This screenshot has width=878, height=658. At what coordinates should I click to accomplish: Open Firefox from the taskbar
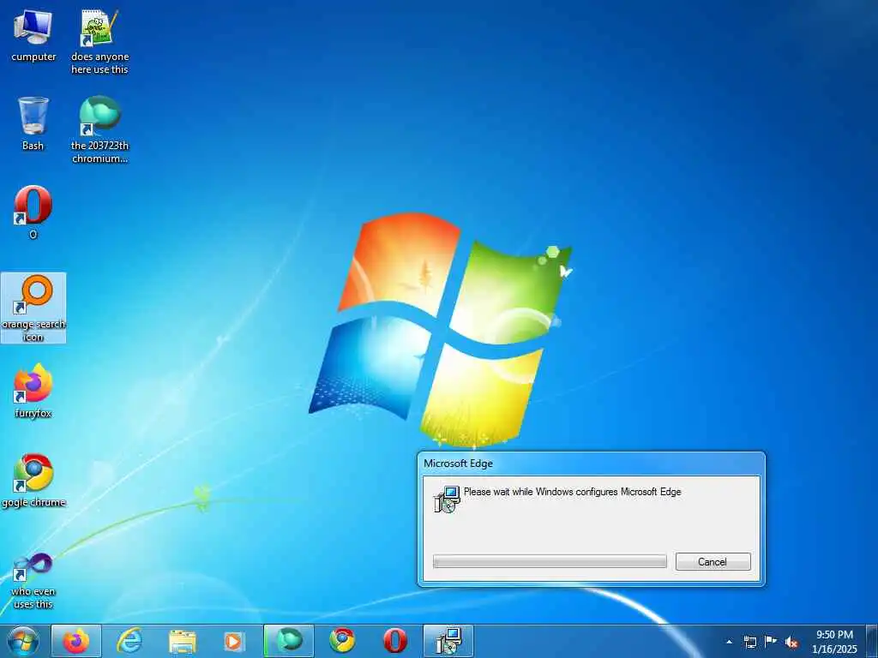(76, 641)
